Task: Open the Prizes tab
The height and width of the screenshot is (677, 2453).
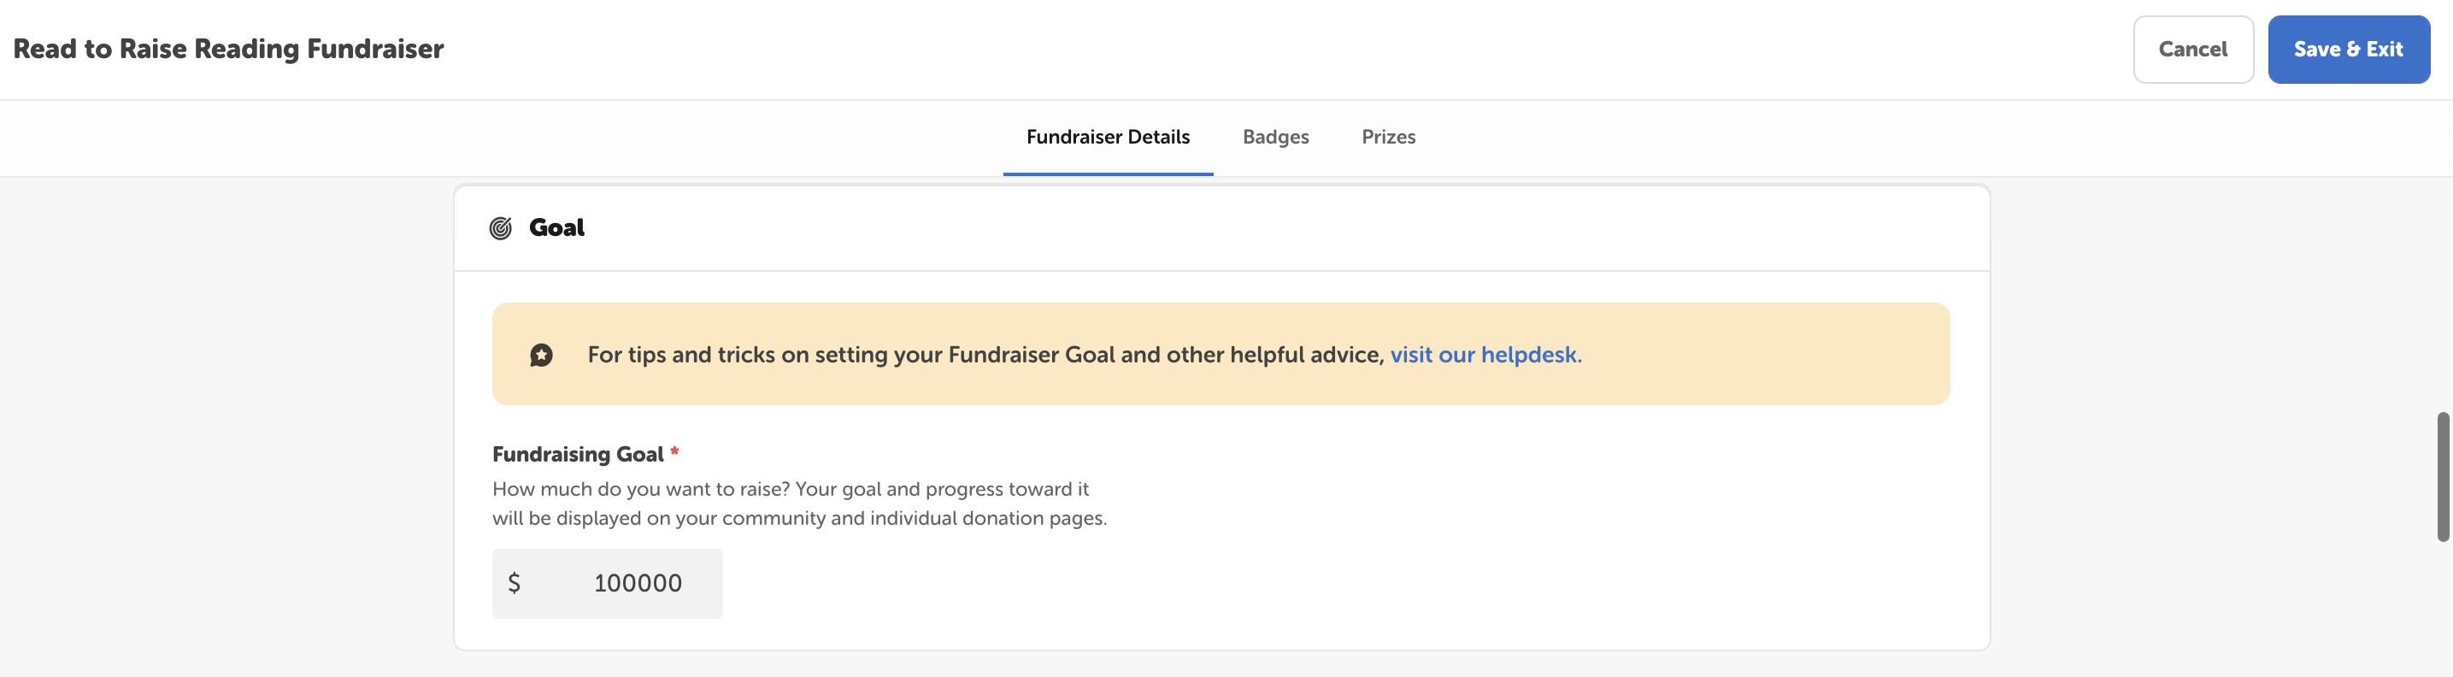Action: click(1387, 137)
